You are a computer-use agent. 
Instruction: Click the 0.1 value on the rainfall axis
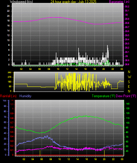(x=12, y=150)
